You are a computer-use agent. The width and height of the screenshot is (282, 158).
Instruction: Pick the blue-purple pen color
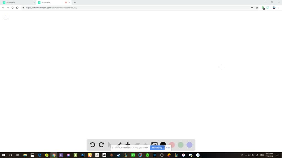pyautogui.click(x=189, y=145)
